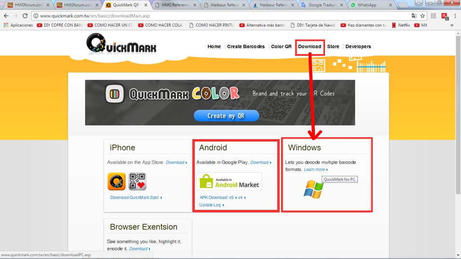Open the DIY: Tarjeta de Navida bookmark
The height and width of the screenshot is (259, 461).
tap(313, 25)
